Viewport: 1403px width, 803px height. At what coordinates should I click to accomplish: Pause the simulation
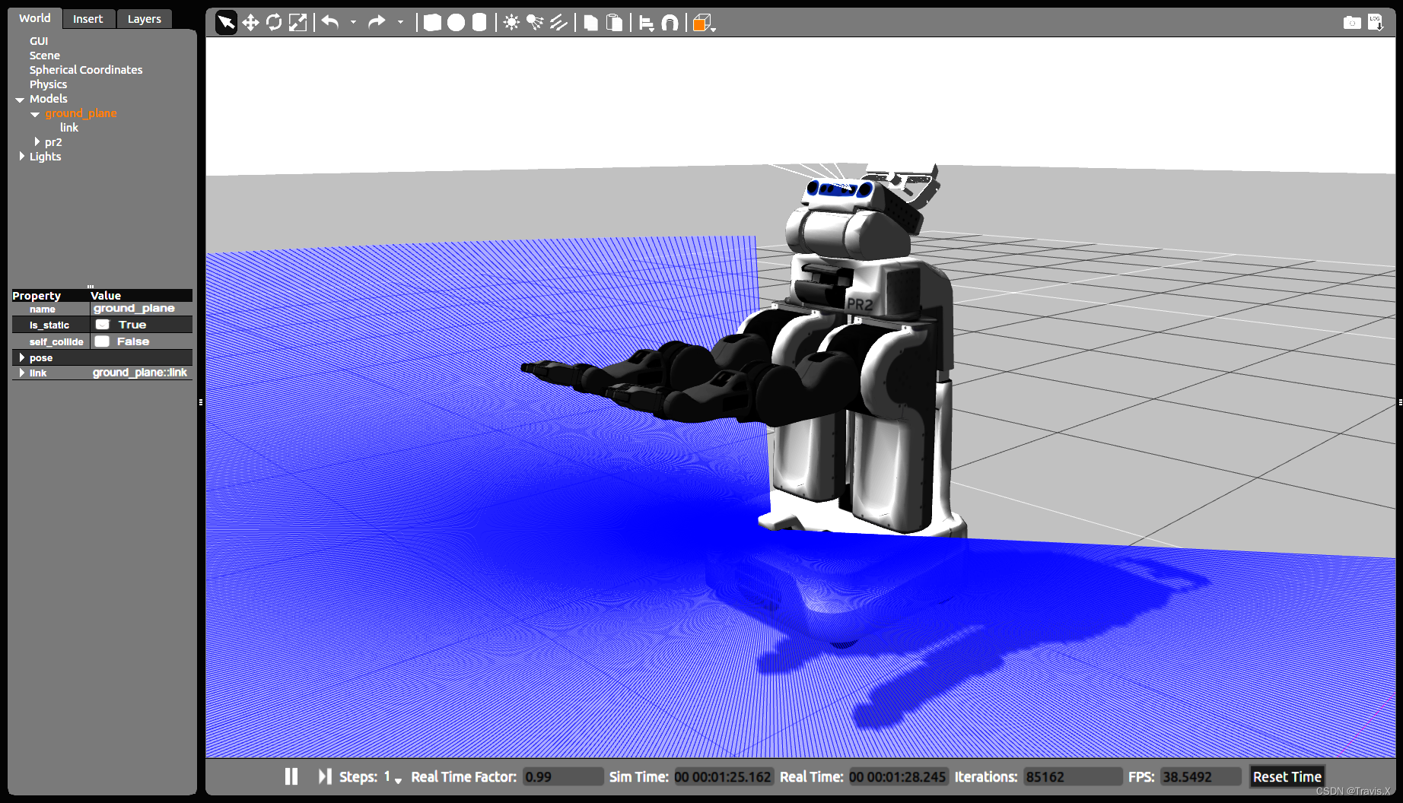click(291, 776)
